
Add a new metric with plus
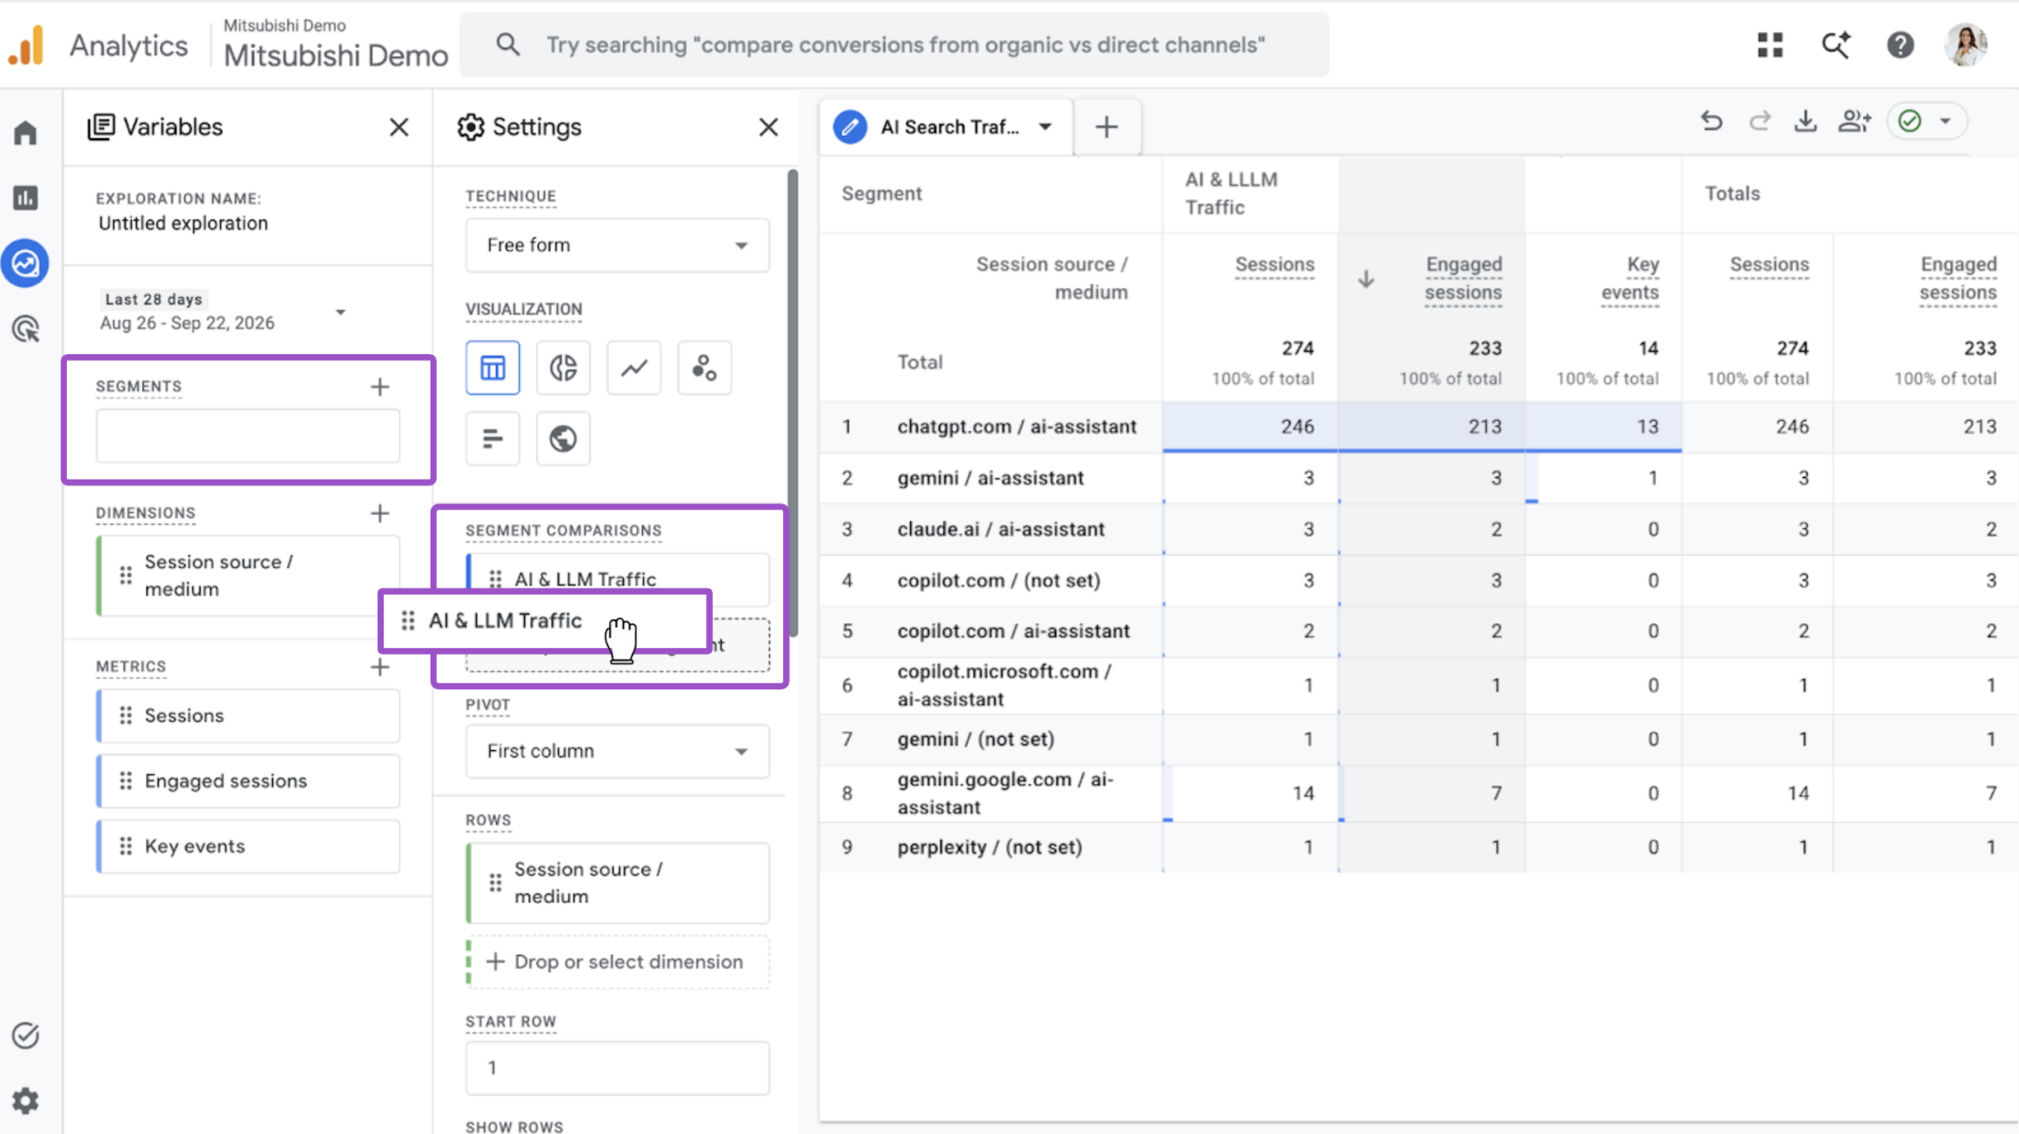pyautogui.click(x=380, y=667)
